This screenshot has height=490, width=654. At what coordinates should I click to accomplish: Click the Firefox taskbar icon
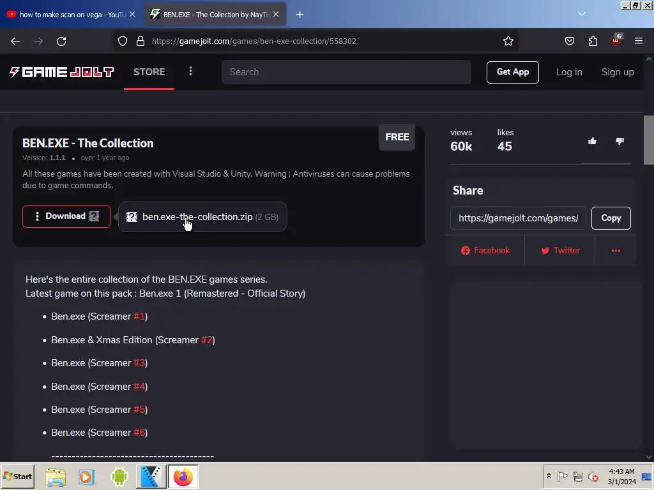click(183, 477)
